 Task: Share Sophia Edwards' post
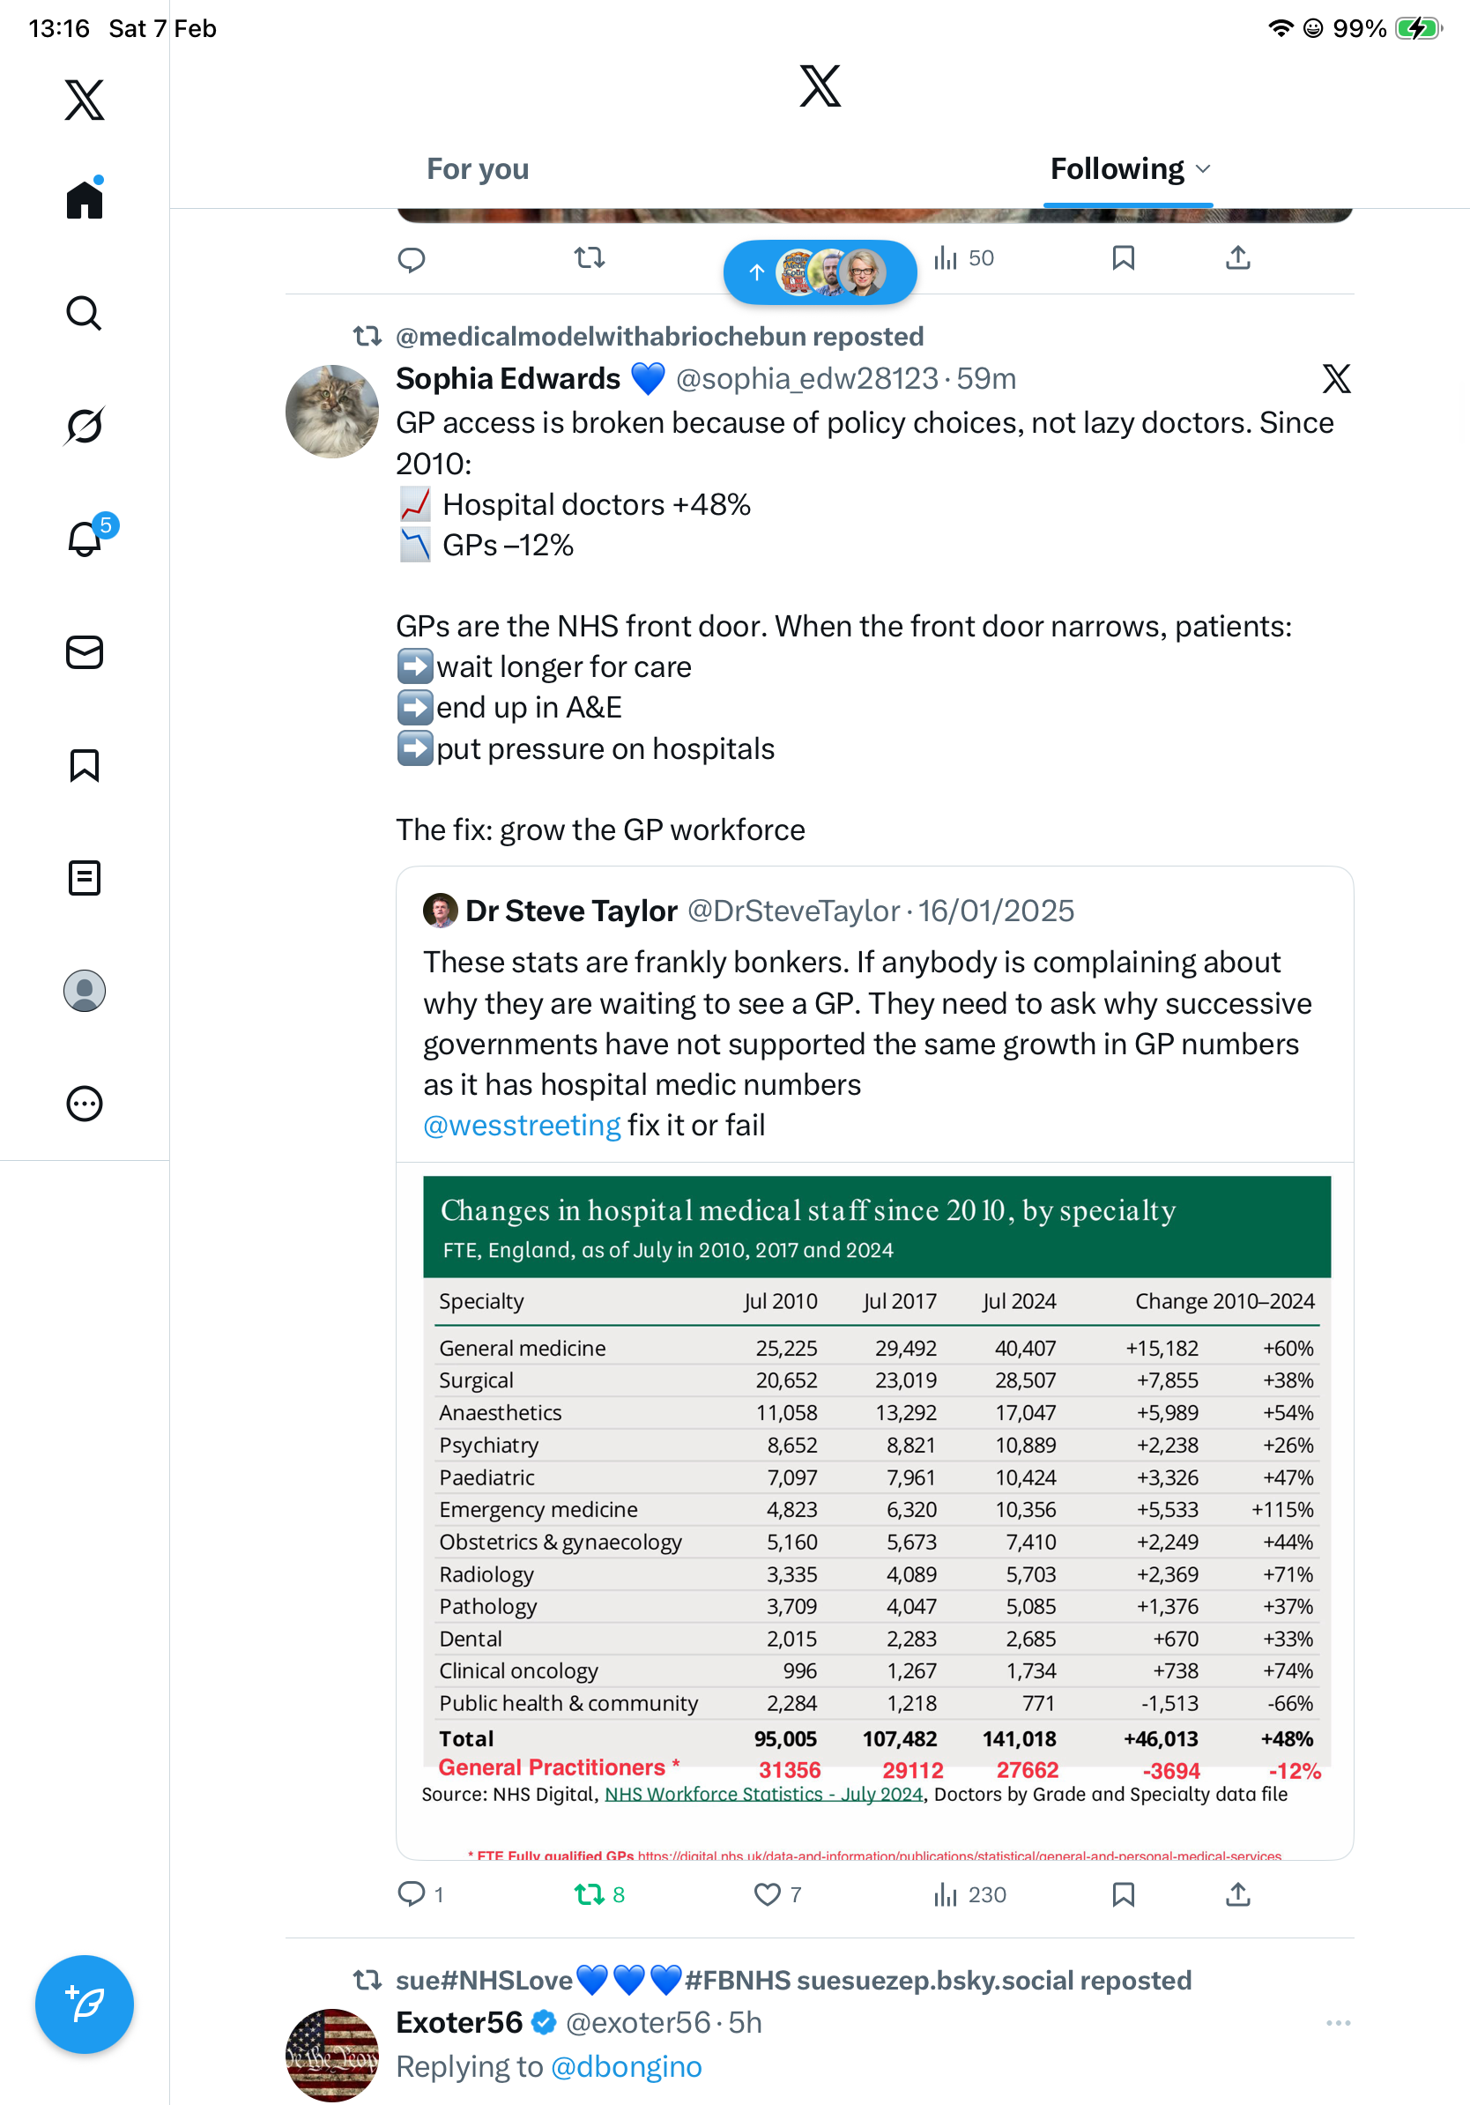coord(1237,1895)
